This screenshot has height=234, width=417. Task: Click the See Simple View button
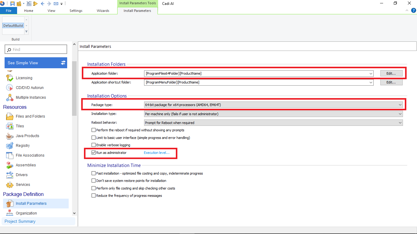(36, 63)
